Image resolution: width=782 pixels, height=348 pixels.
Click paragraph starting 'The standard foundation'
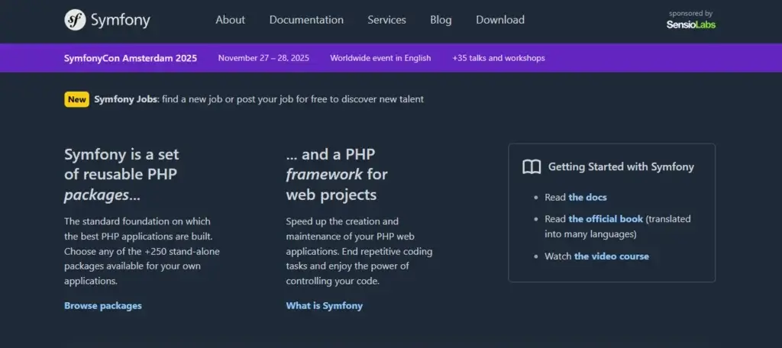point(142,251)
